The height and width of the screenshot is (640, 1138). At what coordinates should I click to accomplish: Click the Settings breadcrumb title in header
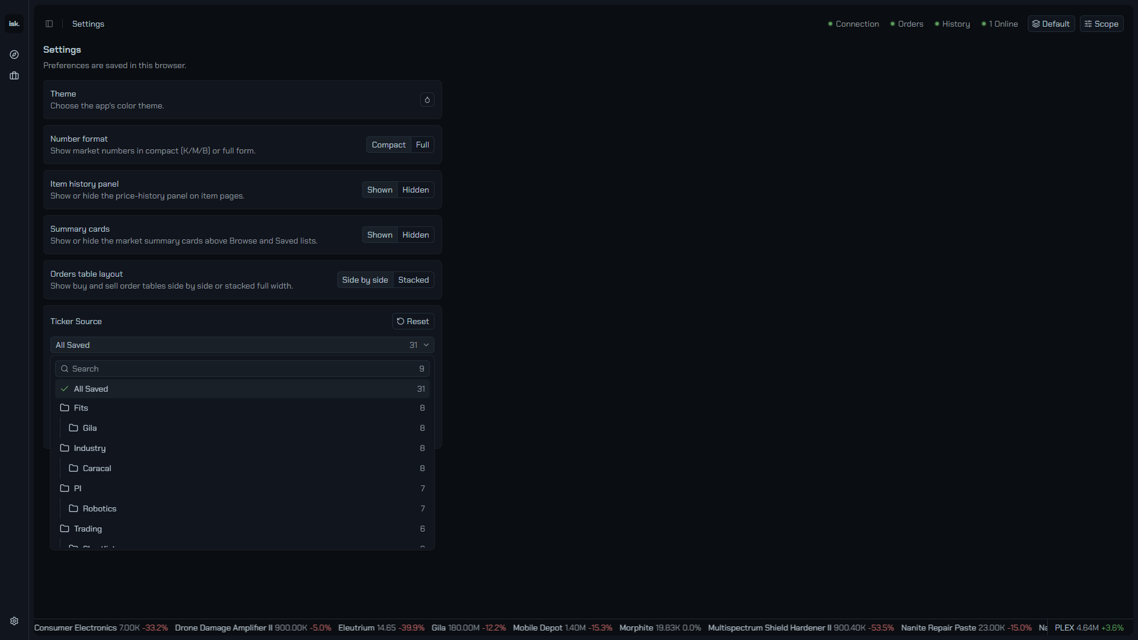88,24
